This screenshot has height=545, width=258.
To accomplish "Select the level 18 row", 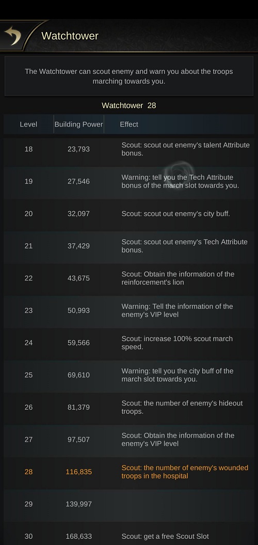I will coord(129,149).
